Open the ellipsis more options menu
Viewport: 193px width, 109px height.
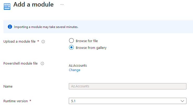pyautogui.click(x=62, y=4)
